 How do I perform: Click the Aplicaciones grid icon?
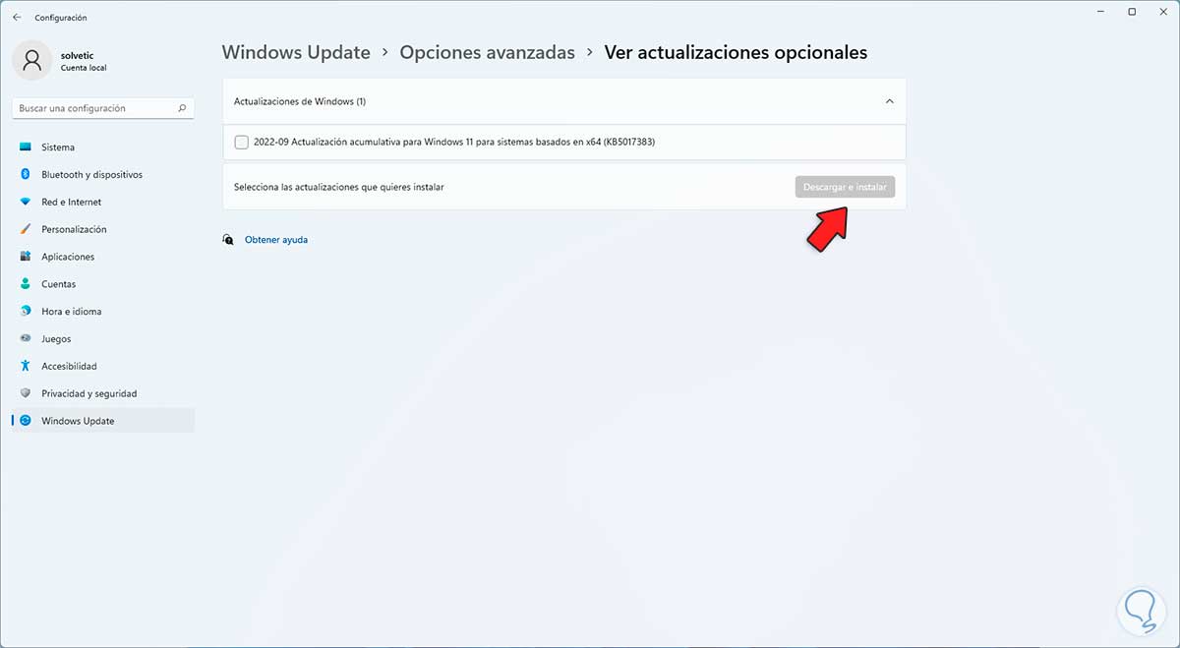26,257
